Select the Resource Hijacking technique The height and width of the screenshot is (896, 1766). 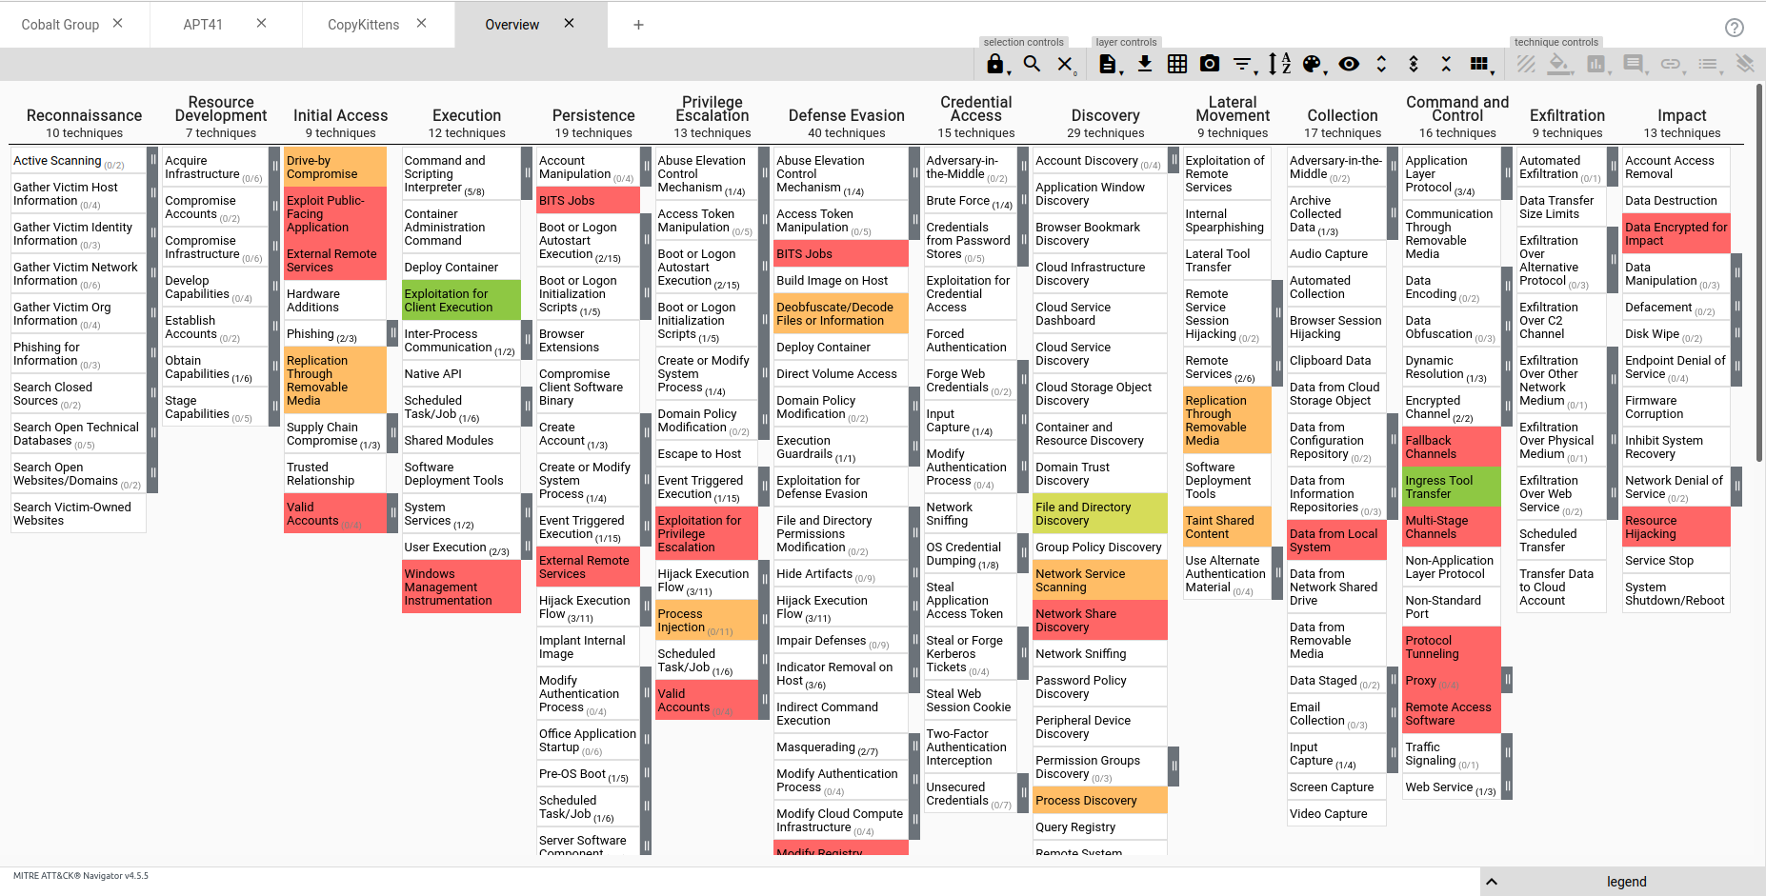(1676, 527)
